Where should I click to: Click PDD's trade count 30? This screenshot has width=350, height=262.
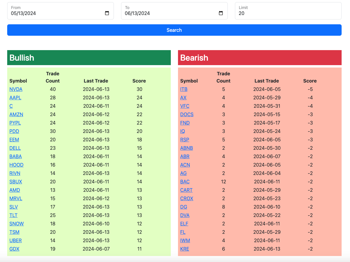[x=53, y=131]
